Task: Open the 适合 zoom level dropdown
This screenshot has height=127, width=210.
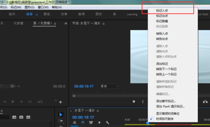Action: pyautogui.click(x=109, y=86)
